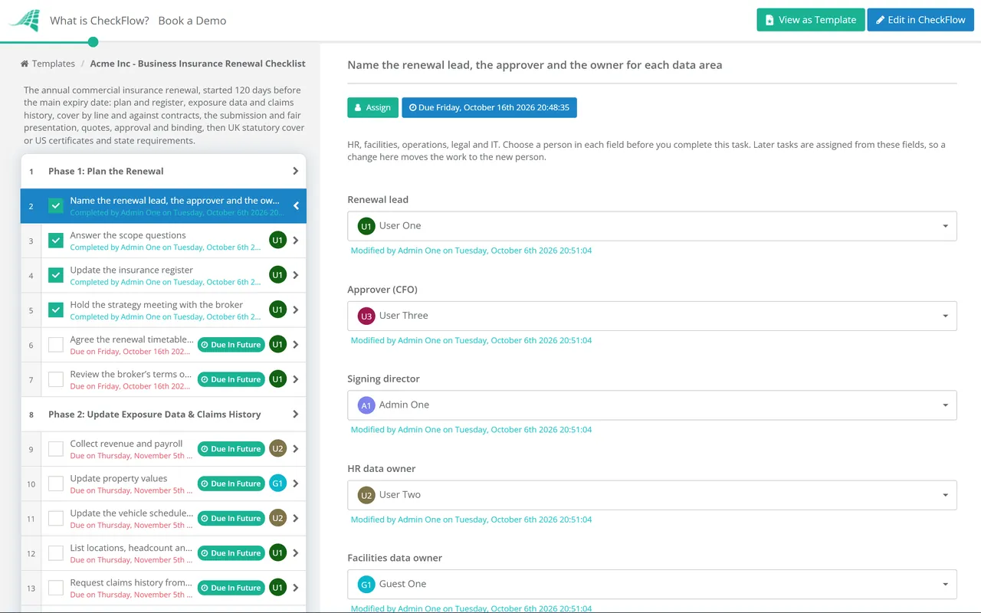Screen dimensions: 981x613
Task: Uncheck the Name the renewal lead task checkbox
Action: point(56,205)
